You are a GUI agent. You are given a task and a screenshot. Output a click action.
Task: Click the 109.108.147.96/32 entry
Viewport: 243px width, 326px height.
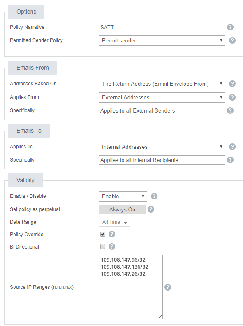point(123,260)
